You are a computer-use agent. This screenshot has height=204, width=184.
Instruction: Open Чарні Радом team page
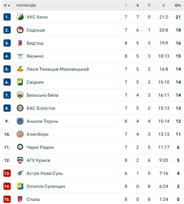point(40,147)
